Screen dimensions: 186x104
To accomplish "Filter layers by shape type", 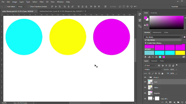I will pyautogui.click(x=170, y=65).
